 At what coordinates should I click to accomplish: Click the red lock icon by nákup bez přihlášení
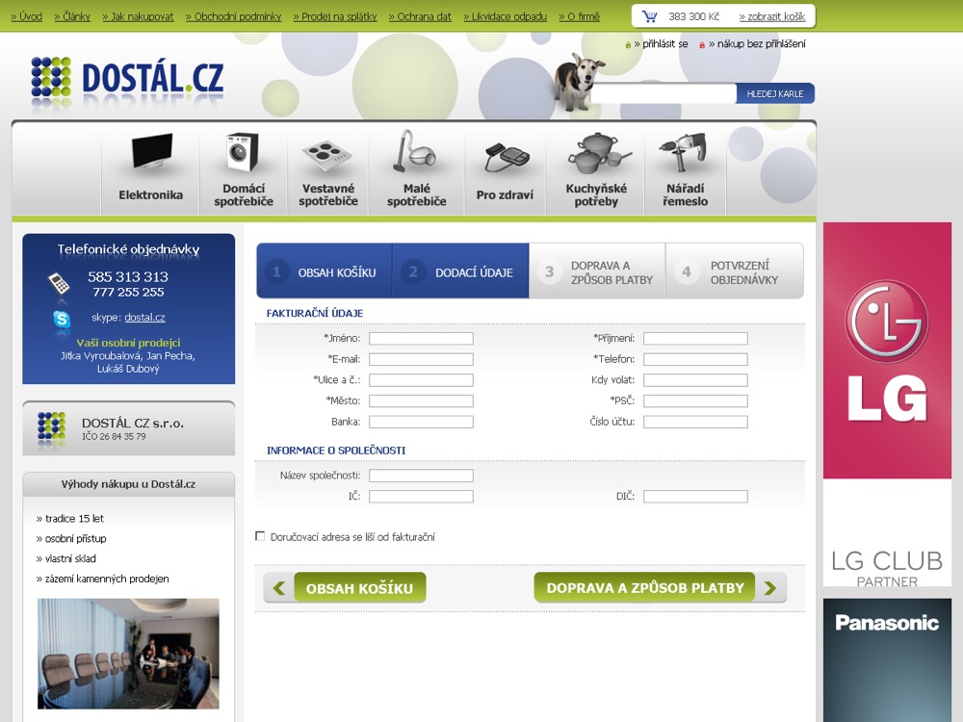click(702, 45)
